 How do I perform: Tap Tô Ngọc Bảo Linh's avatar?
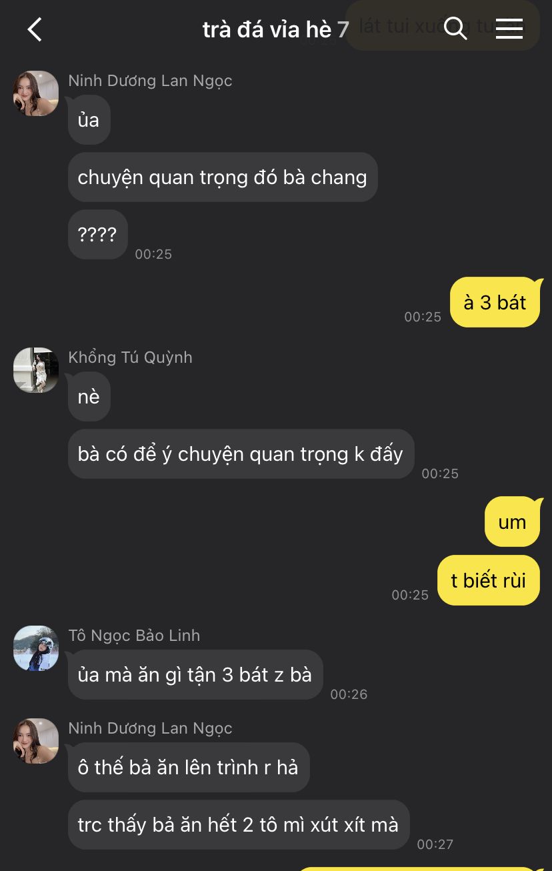(36, 648)
